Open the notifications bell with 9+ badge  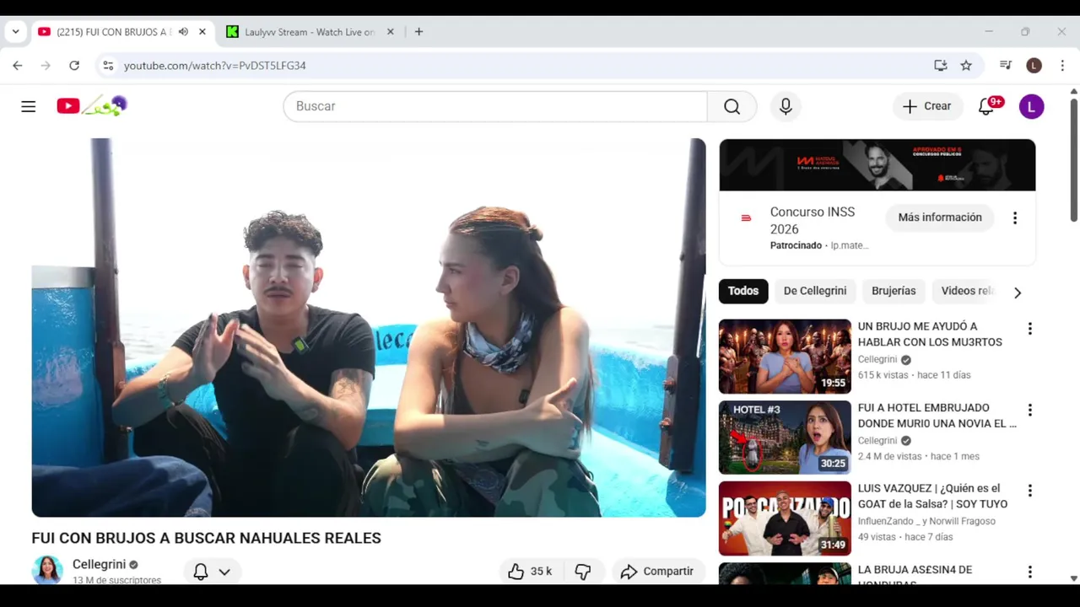[x=986, y=106]
